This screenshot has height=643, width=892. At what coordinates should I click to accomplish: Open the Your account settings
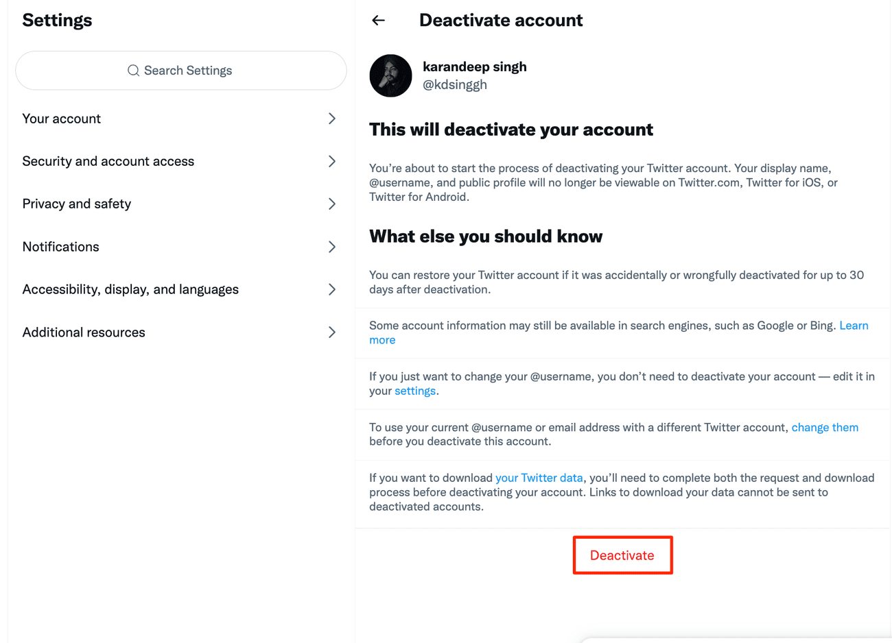click(62, 119)
